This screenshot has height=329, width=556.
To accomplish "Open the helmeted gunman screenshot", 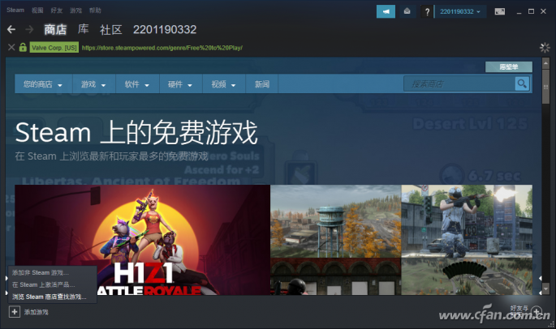I will pyautogui.click(x=467, y=221).
